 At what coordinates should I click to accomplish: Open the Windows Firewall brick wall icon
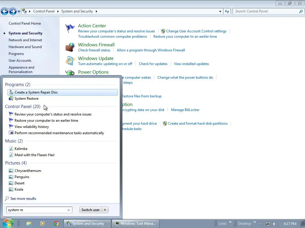pos(70,47)
